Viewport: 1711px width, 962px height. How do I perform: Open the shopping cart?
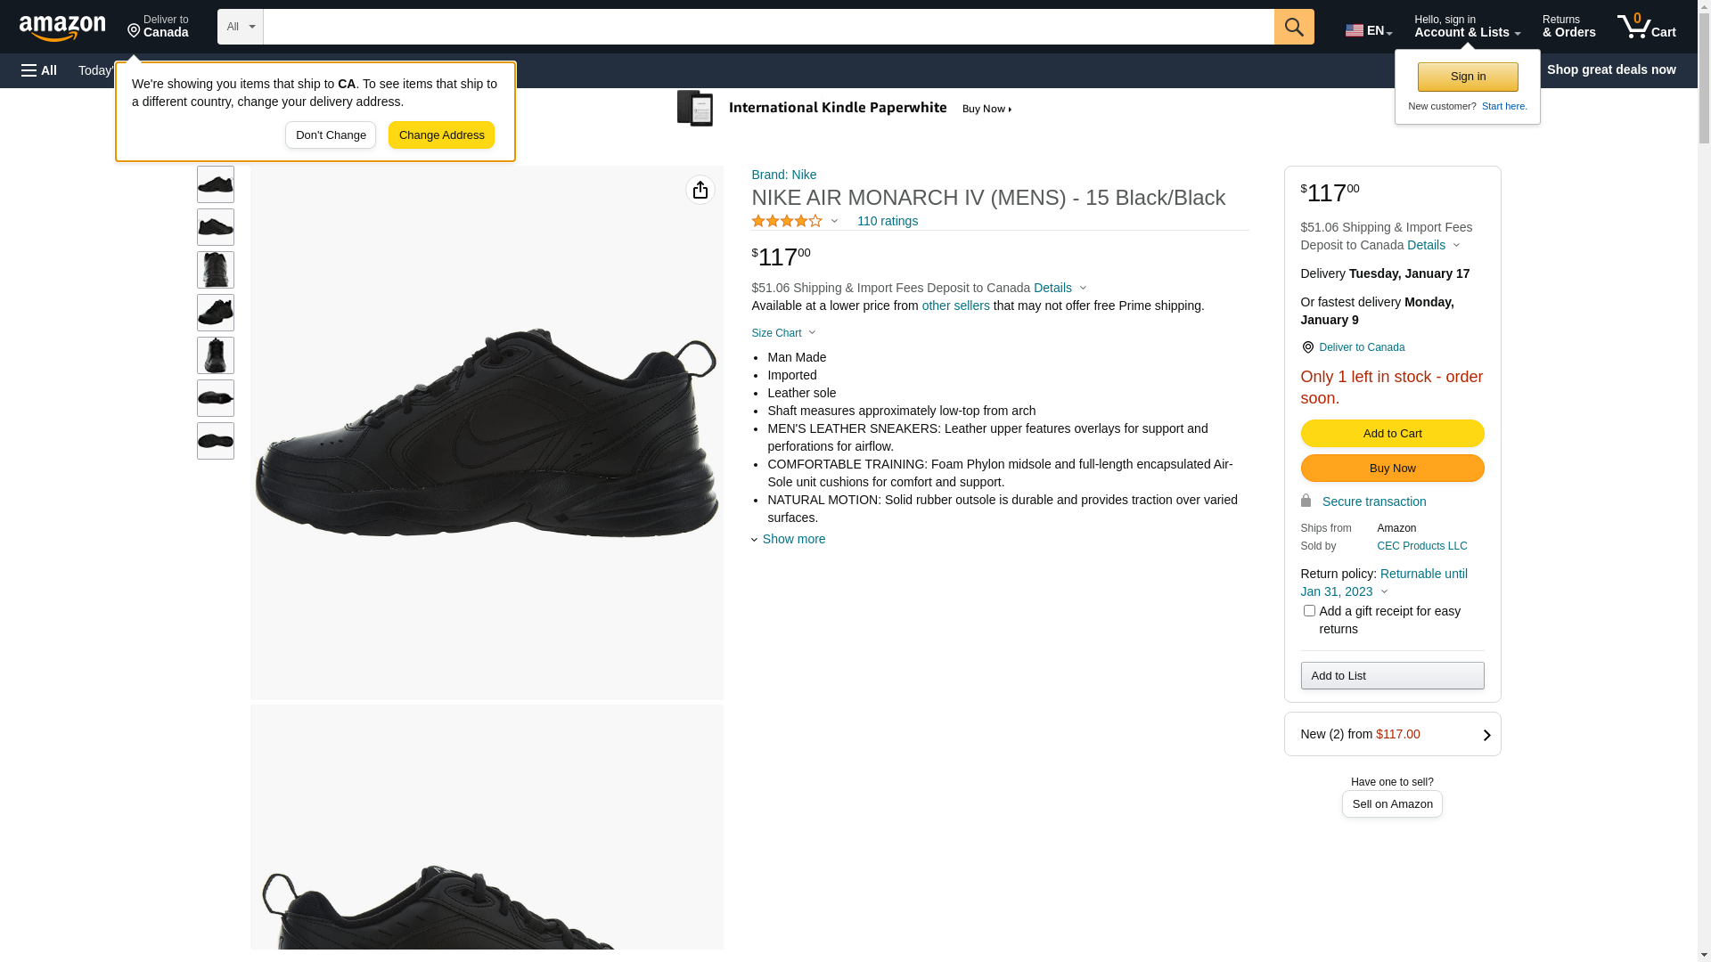[x=1646, y=27]
